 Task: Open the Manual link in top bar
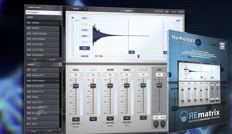point(174,12)
